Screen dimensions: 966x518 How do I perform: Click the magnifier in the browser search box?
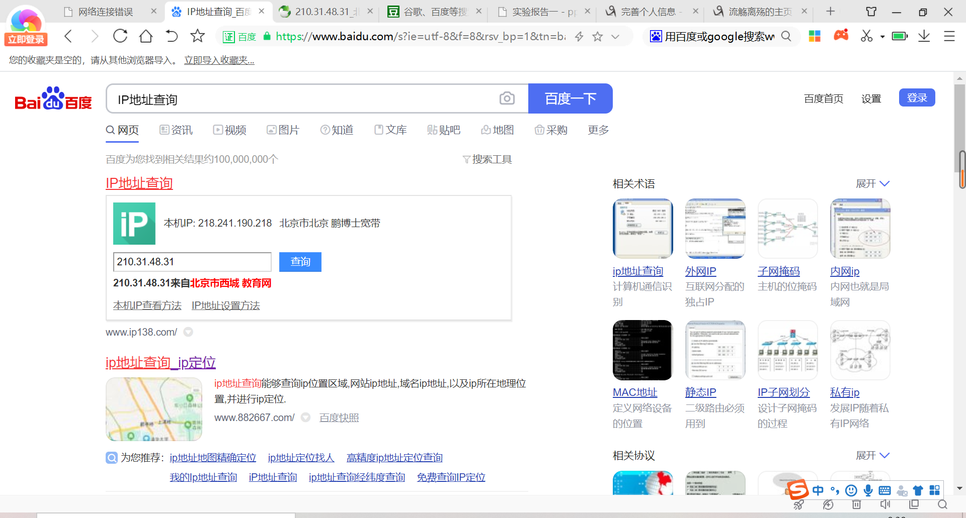[786, 36]
